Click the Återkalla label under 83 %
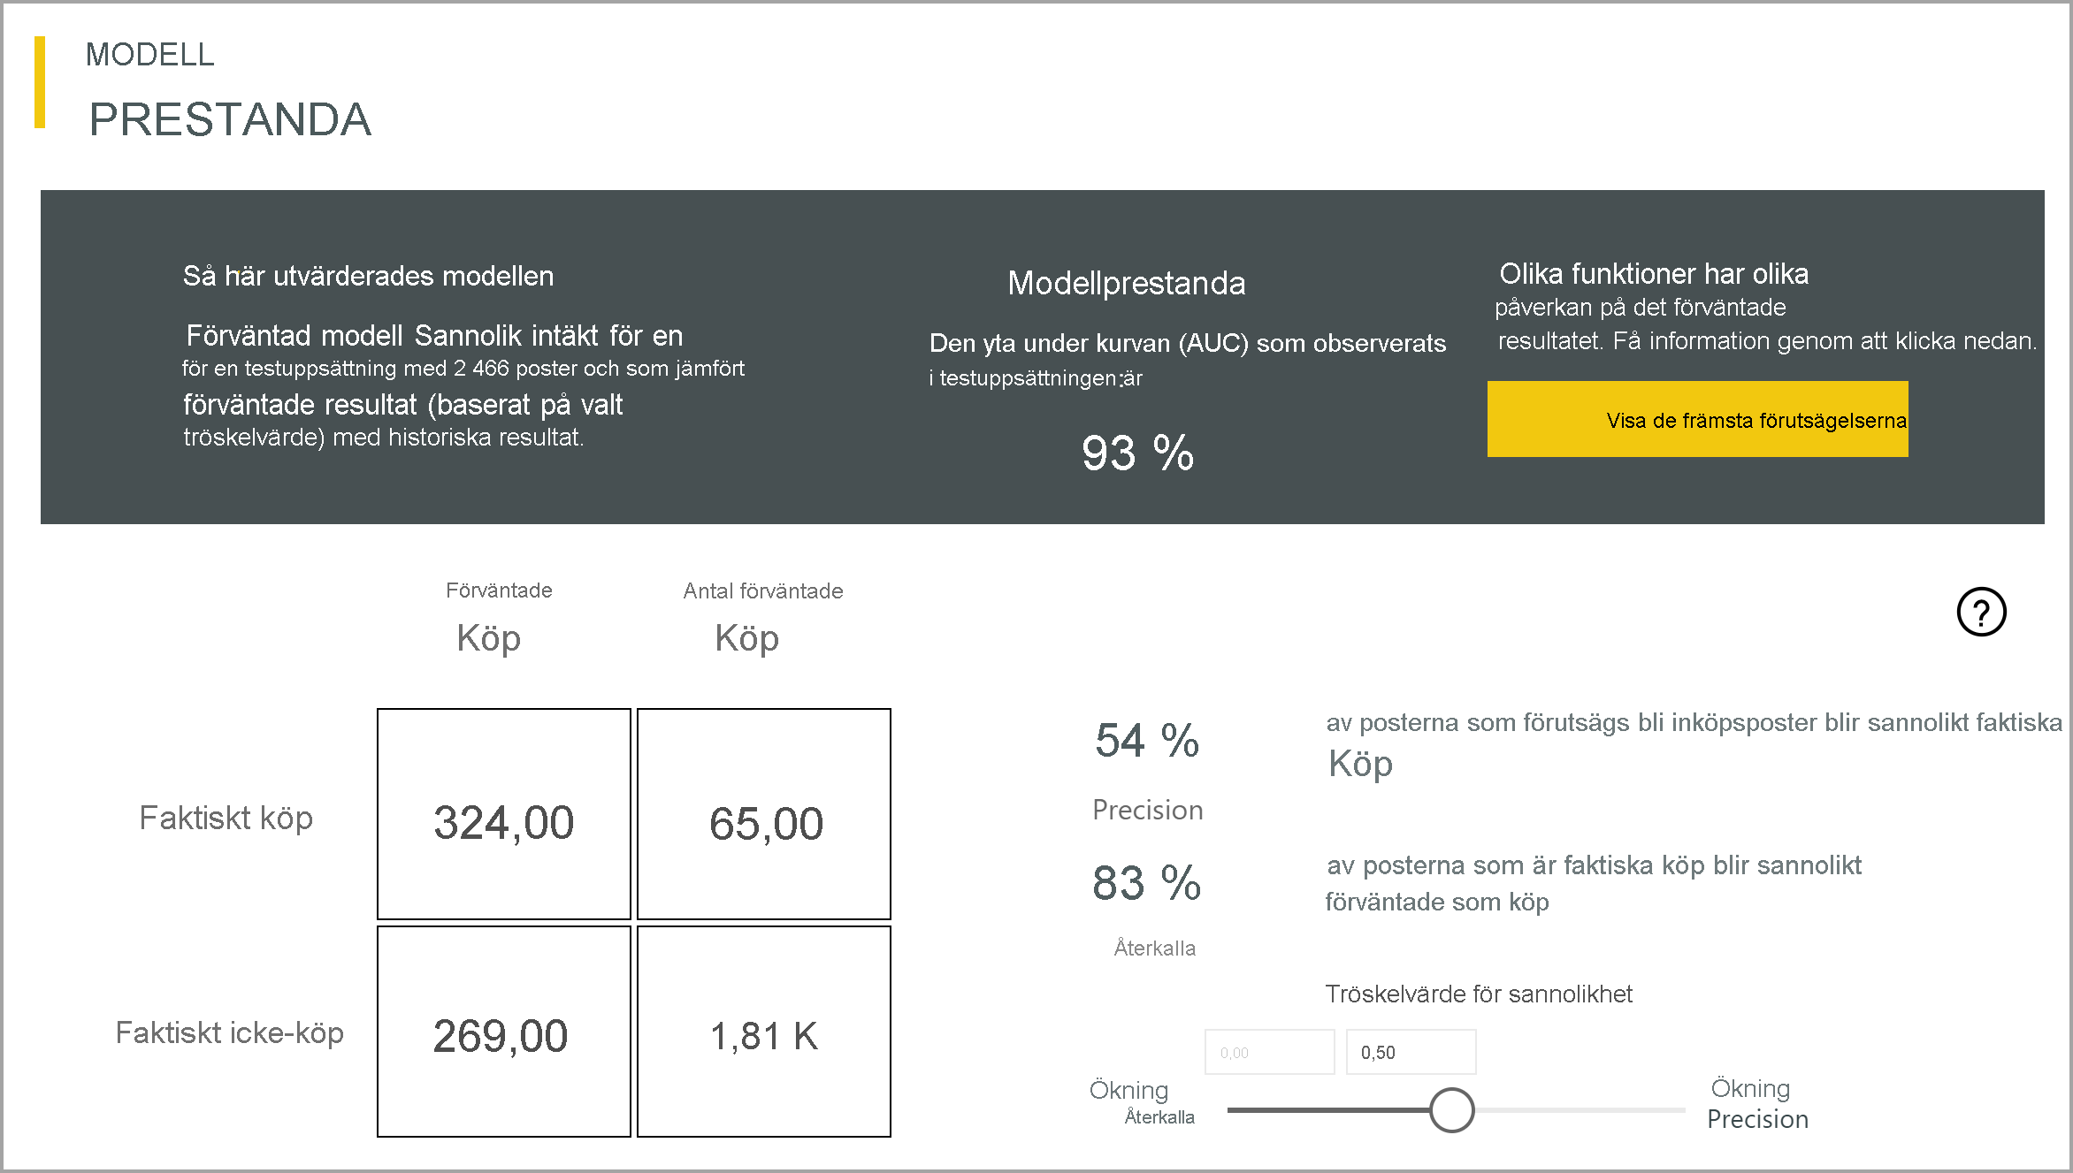 point(1154,948)
